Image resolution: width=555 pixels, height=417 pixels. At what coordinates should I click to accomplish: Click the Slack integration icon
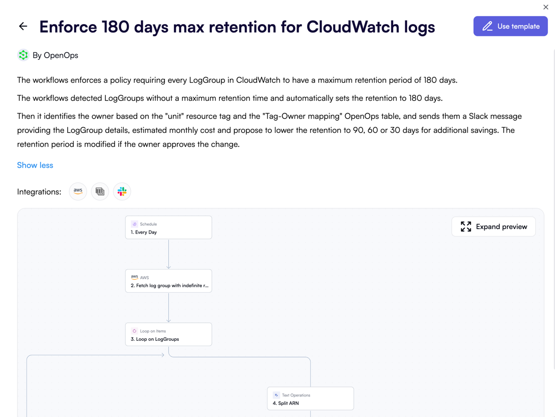point(122,191)
